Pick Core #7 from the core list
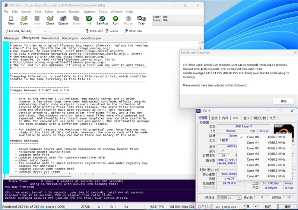 (253, 176)
